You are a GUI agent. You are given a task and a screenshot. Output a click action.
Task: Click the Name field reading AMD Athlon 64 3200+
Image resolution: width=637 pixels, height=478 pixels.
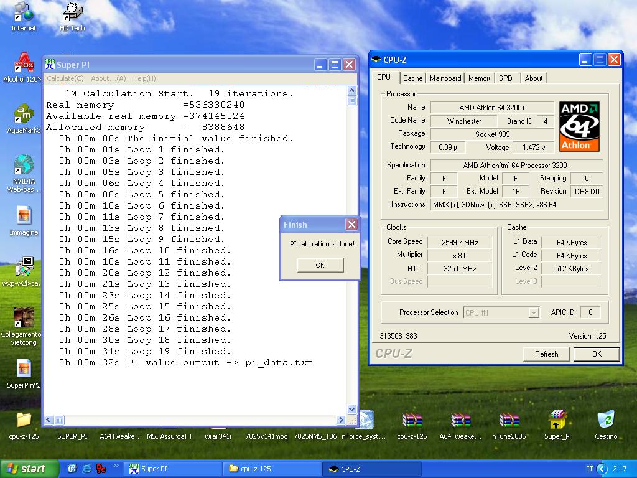click(492, 108)
